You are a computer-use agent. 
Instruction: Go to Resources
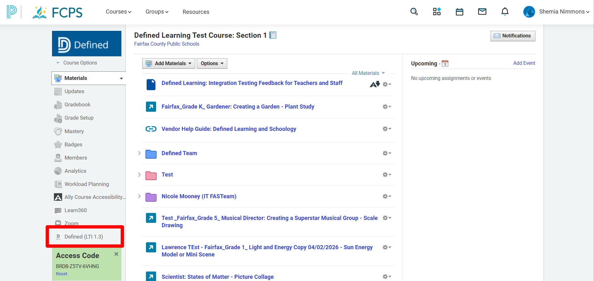[x=196, y=12]
